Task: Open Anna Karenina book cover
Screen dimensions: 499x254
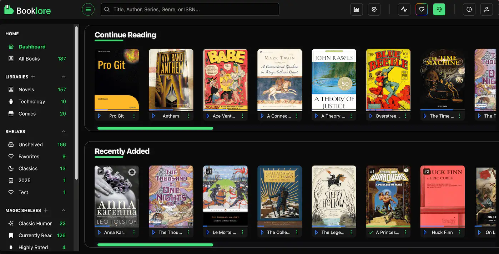Action: [x=117, y=196]
